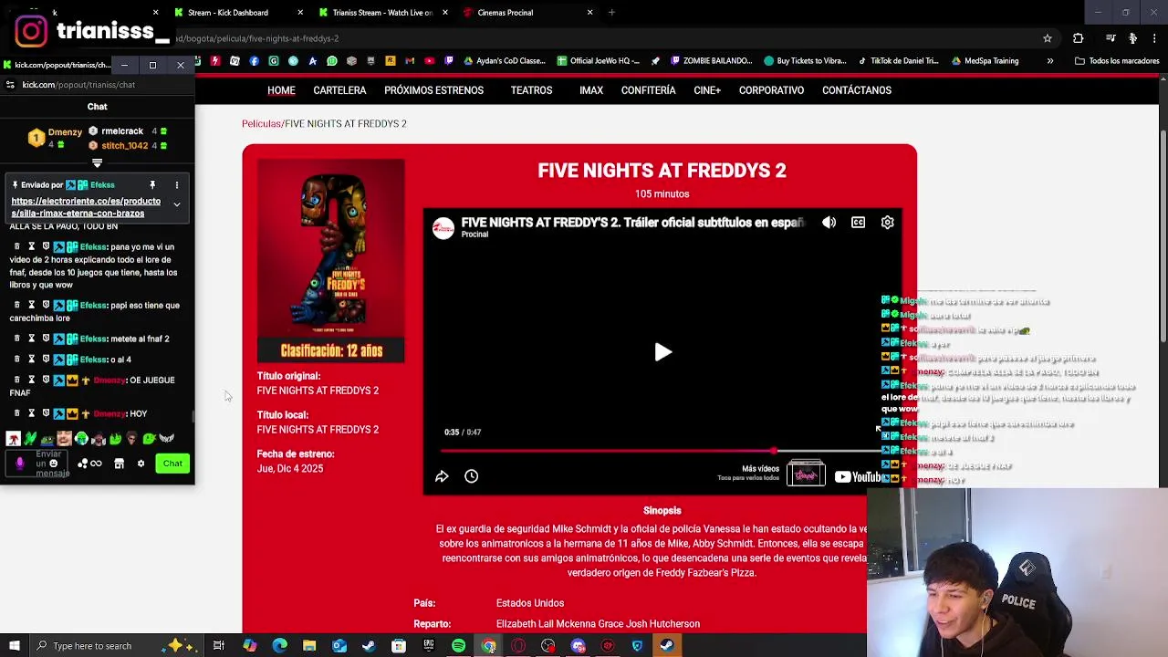
Task: Collapse the pinned message chevron
Action: [x=177, y=205]
